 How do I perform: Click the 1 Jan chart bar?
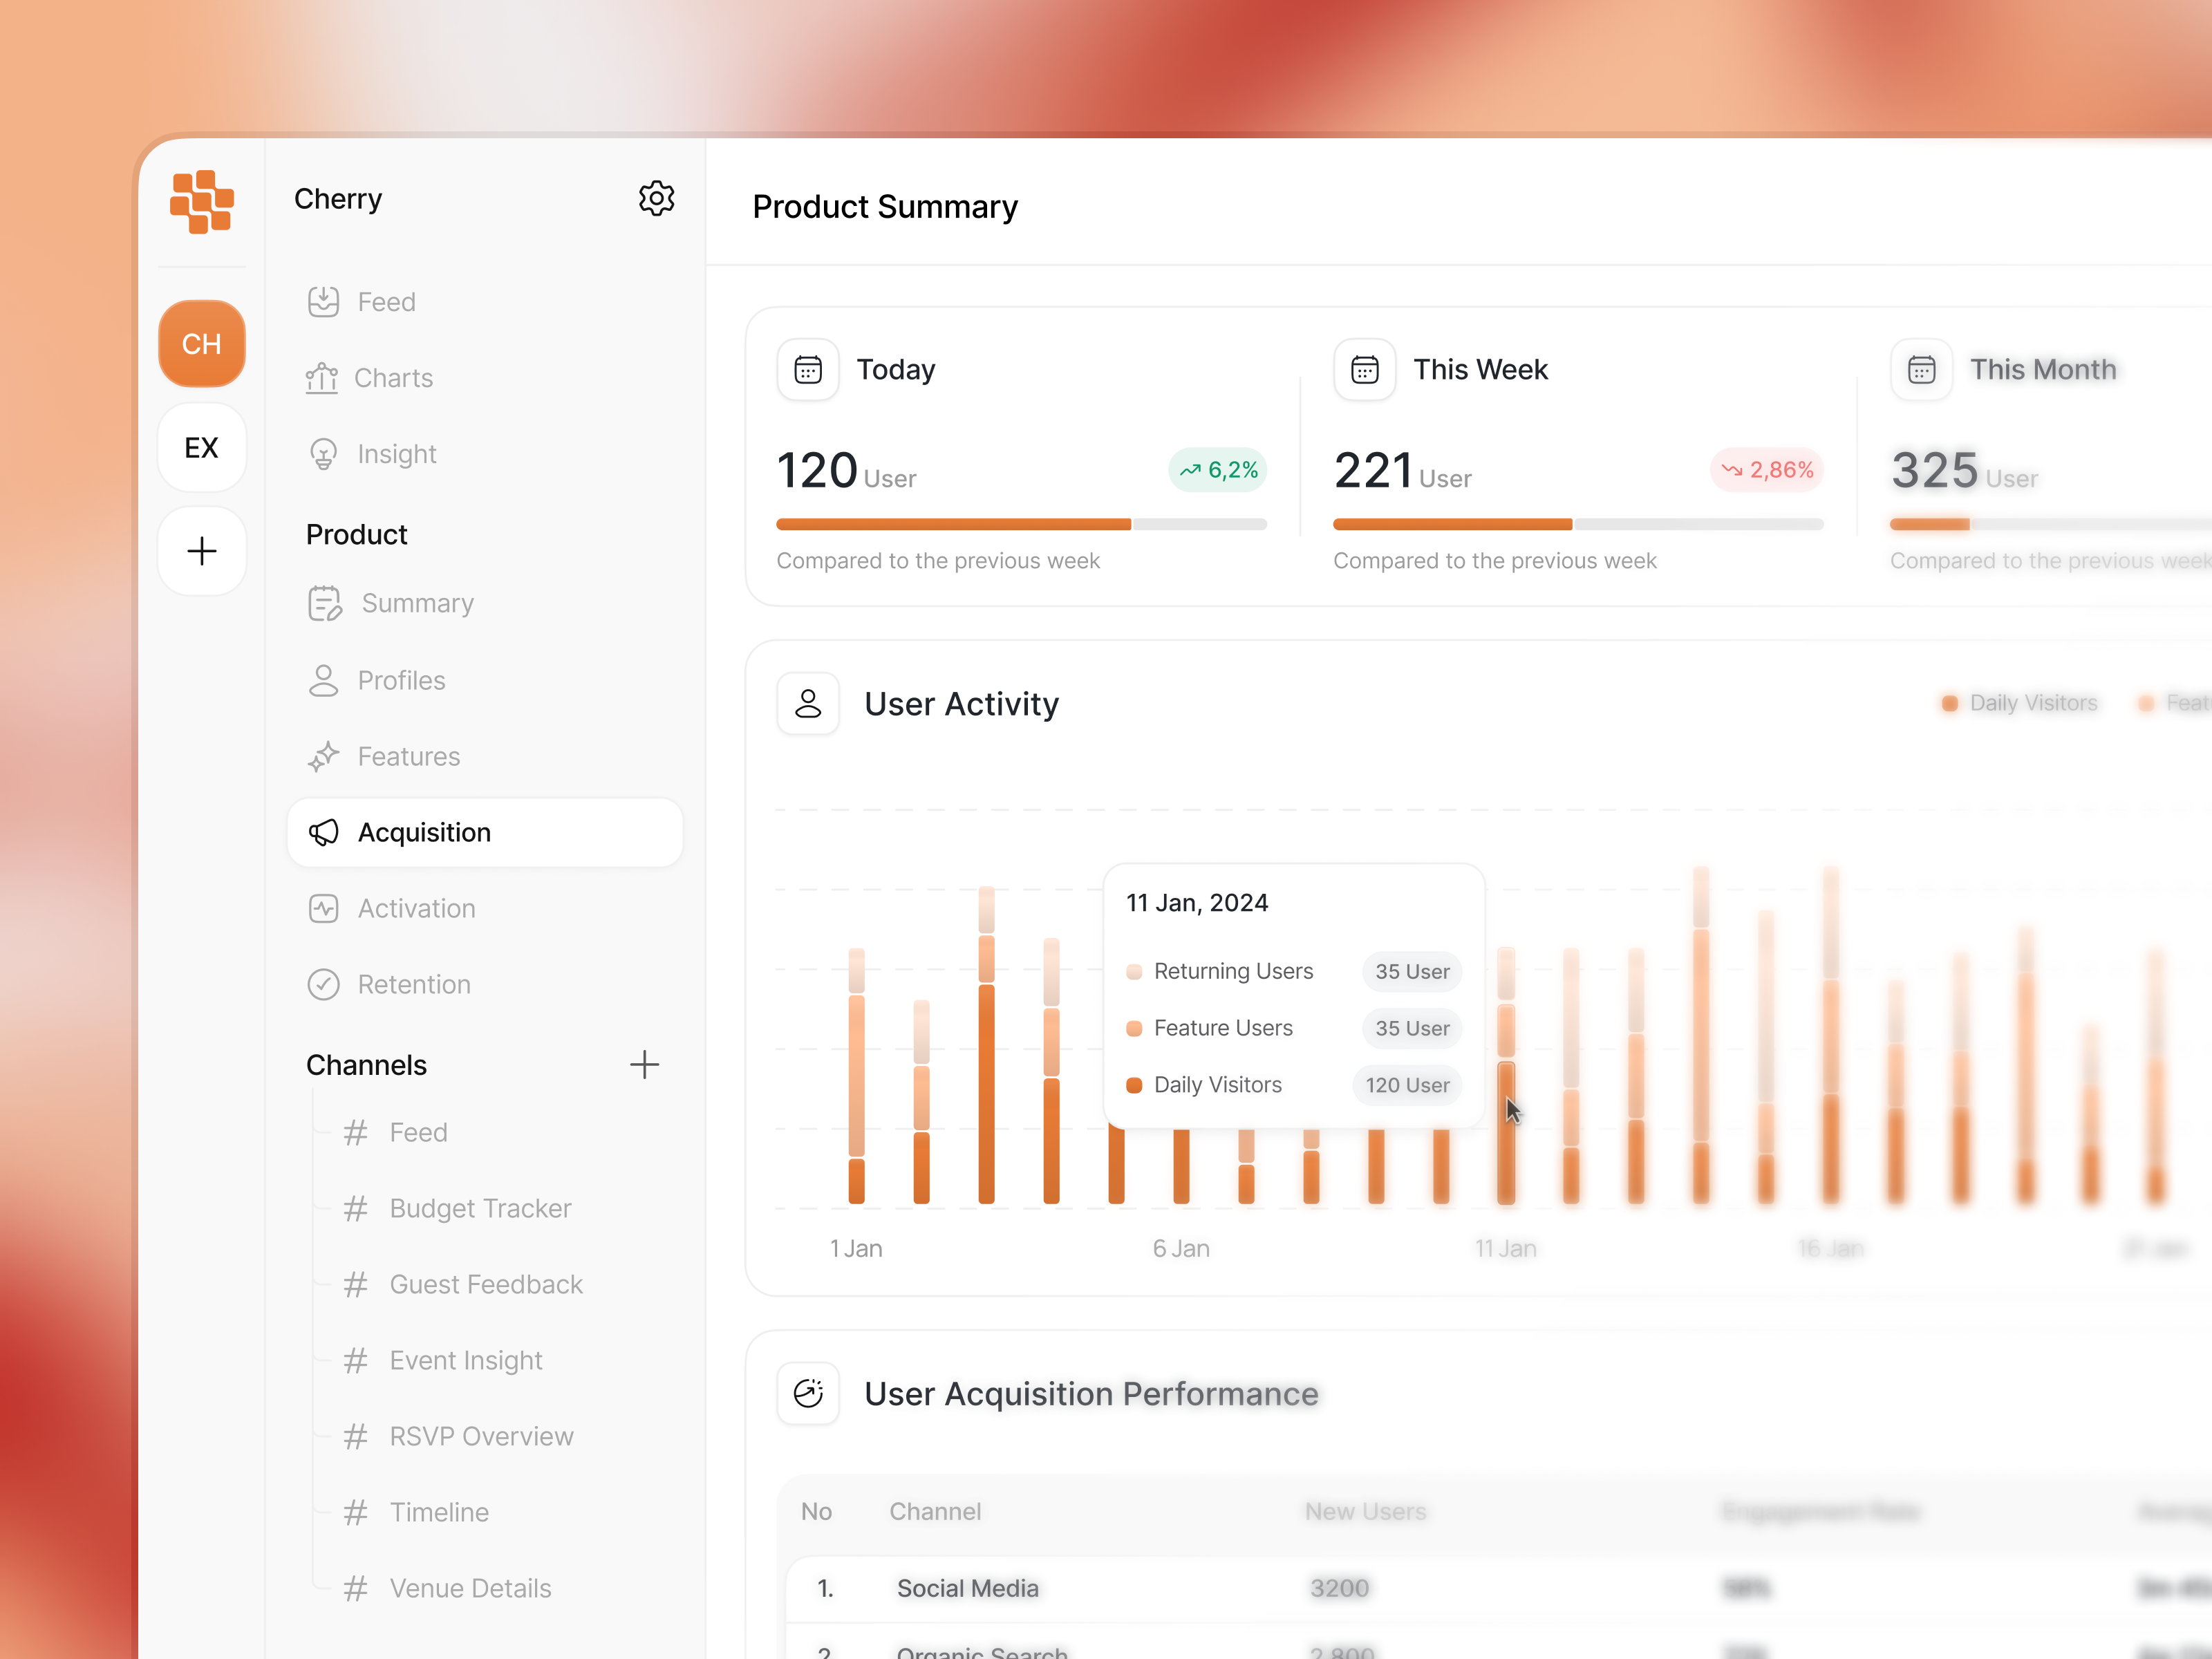pyautogui.click(x=856, y=1075)
